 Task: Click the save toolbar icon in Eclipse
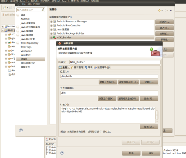tap(11, 8)
